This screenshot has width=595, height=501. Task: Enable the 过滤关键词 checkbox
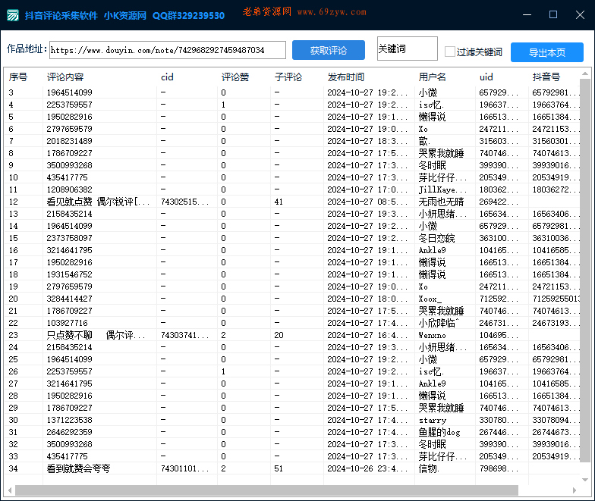click(x=450, y=52)
